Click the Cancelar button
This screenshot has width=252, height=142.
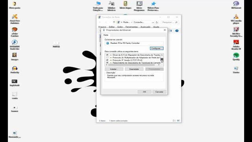tap(159, 92)
